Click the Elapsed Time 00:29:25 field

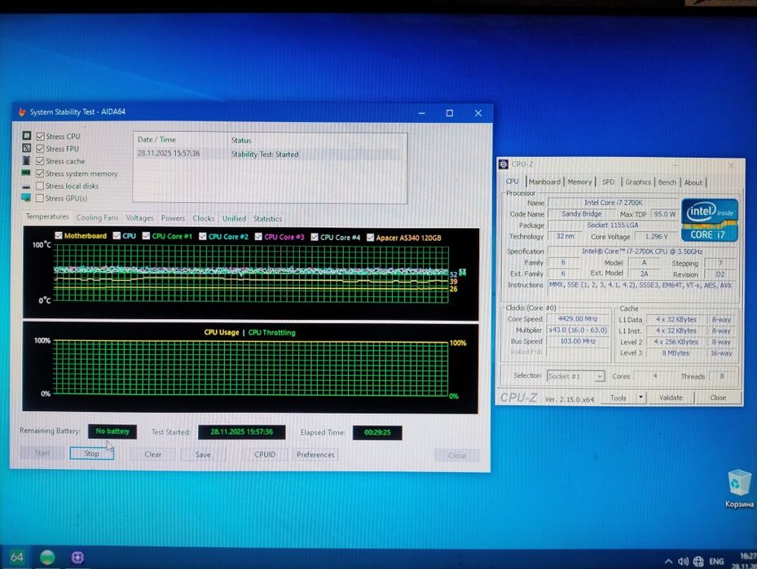pyautogui.click(x=377, y=432)
